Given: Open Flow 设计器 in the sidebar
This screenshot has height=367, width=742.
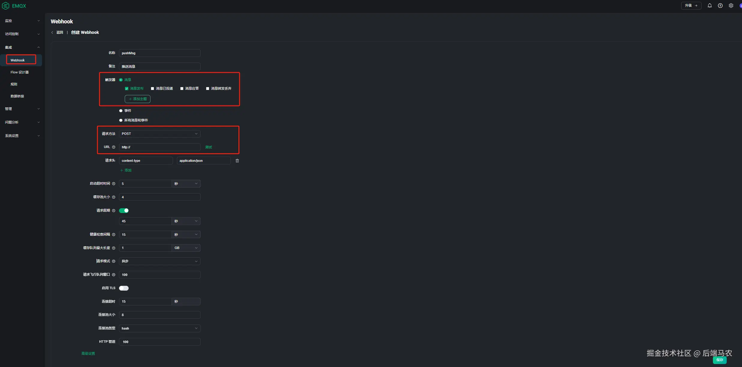Looking at the screenshot, I should (19, 72).
